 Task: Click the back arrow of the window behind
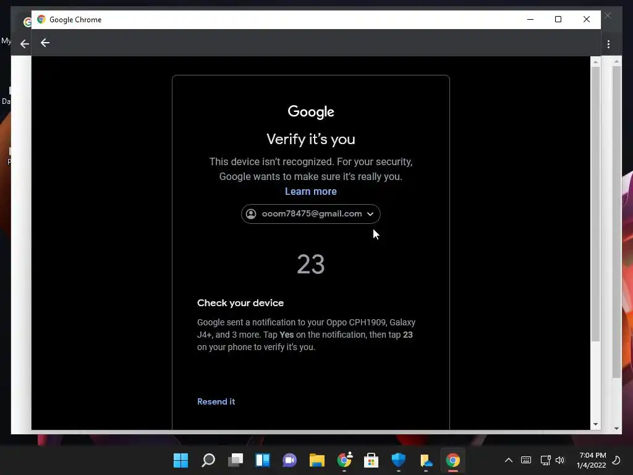25,44
